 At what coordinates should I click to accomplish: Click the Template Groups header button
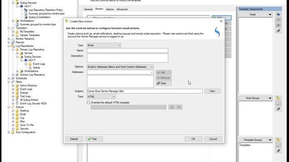point(253,140)
